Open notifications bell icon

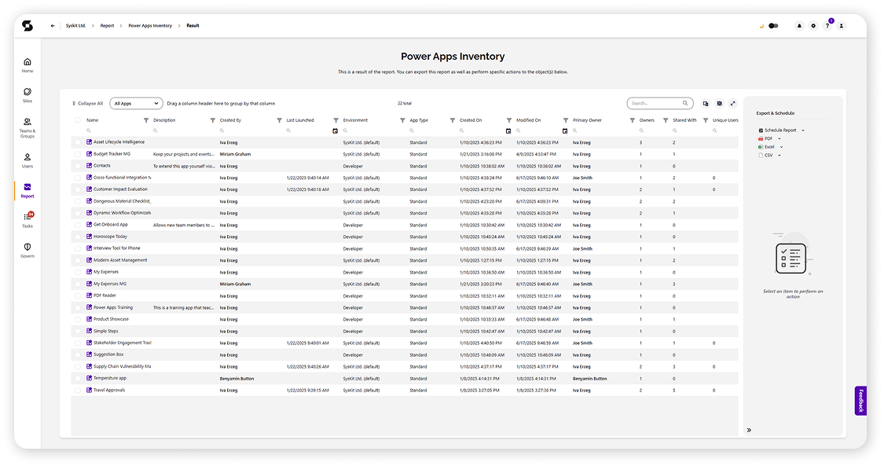pyautogui.click(x=799, y=26)
